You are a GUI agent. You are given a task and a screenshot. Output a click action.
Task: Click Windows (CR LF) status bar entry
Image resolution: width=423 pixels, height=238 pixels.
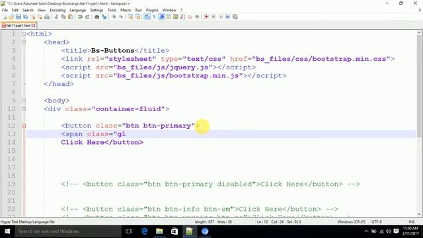click(x=352, y=222)
